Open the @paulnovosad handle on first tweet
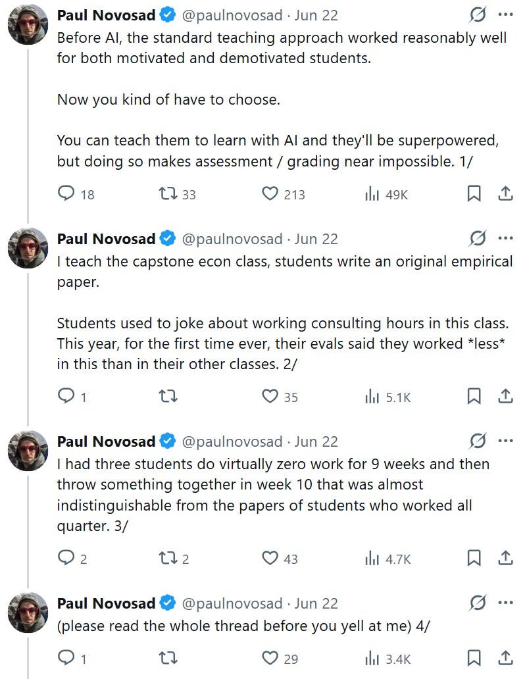Viewport: 525px width, 679px height. coord(232,16)
